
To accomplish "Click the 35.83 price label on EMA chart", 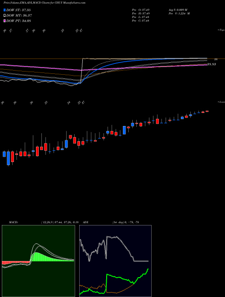I will 211,64.
